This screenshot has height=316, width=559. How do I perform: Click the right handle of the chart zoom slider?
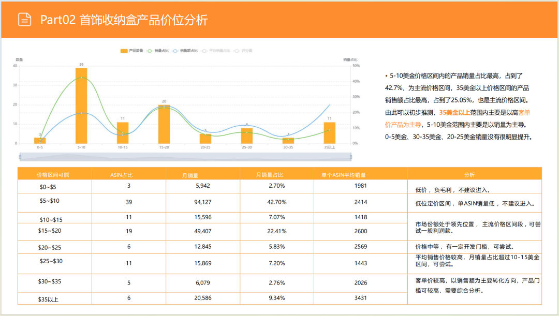[x=351, y=157]
